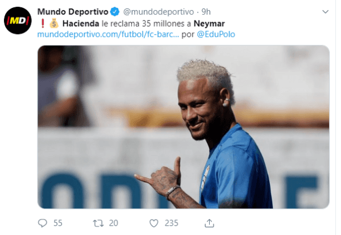341x235 pixels.
Task: Click the reply count 55
Action: (58, 223)
